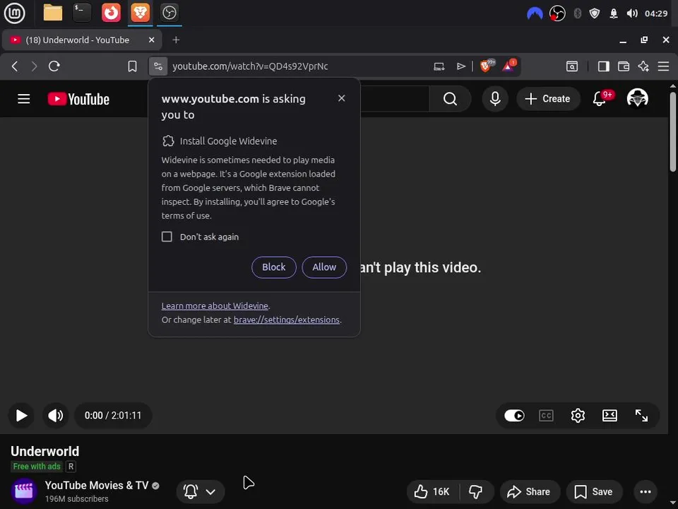678x509 pixels.
Task: Enter fullscreen video mode
Action: pos(641,416)
